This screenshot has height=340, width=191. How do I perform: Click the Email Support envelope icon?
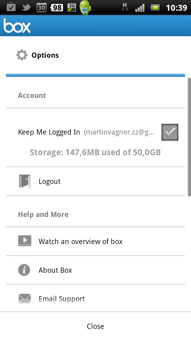click(25, 299)
